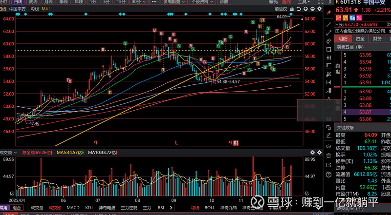Zoom out chart with minus icon
Viewport: 391px width, 215px height.
pyautogui.click(x=313, y=9)
